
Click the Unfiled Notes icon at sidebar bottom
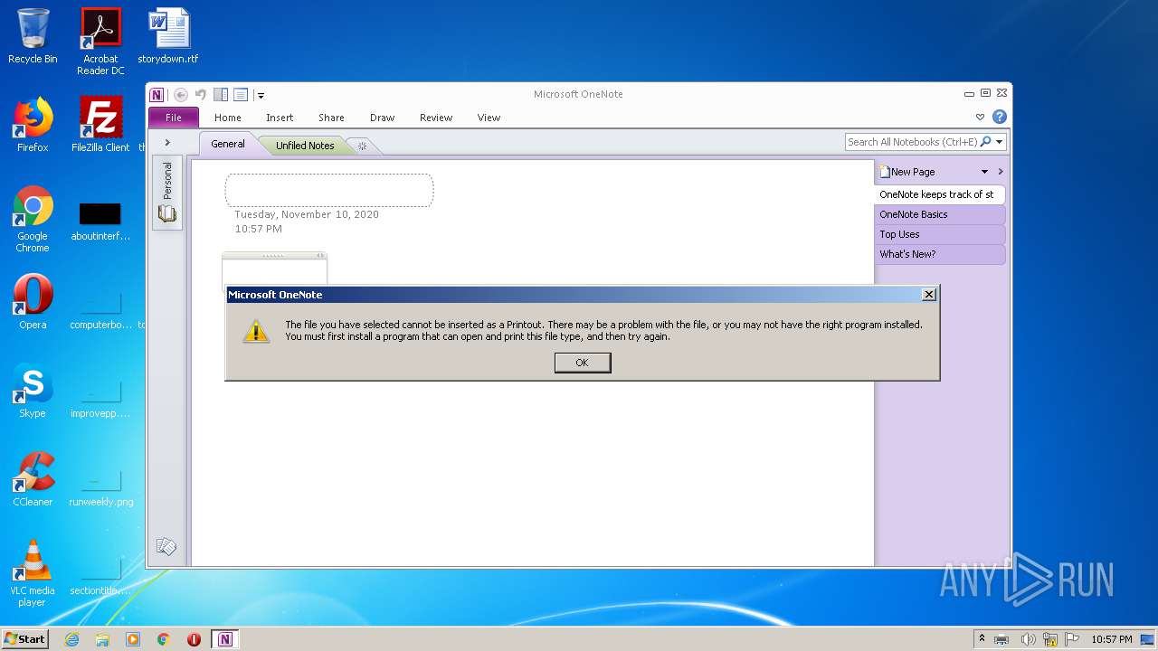(166, 546)
